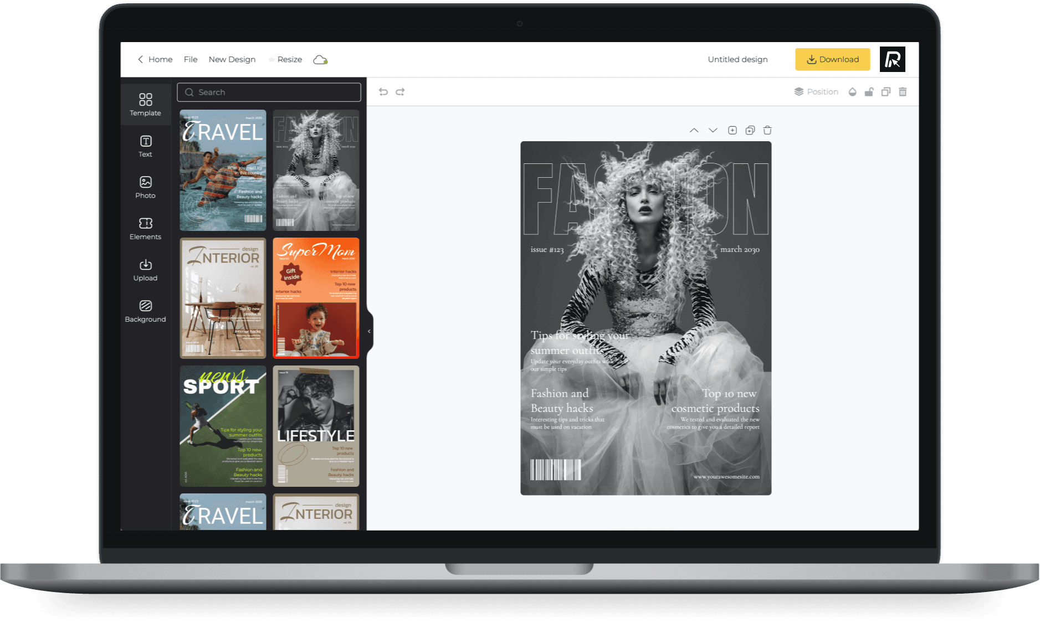Open the Photo panel

(145, 188)
